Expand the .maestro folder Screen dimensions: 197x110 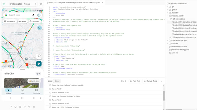pyautogui.click(x=168, y=13)
